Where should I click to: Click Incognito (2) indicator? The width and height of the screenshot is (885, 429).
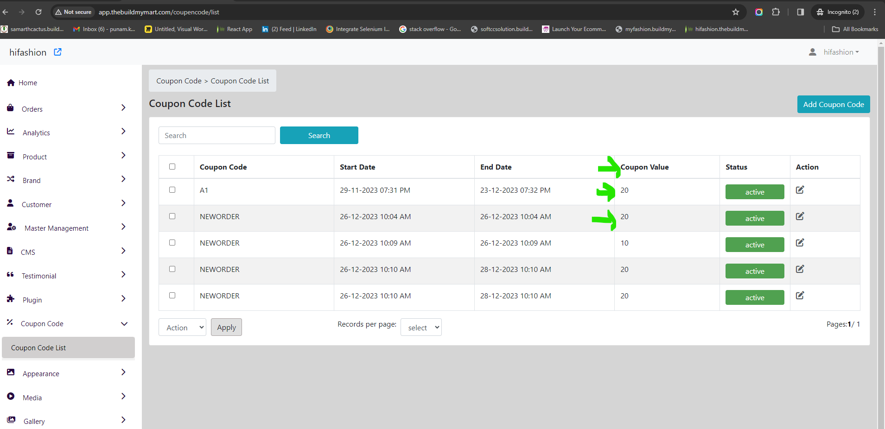[838, 12]
